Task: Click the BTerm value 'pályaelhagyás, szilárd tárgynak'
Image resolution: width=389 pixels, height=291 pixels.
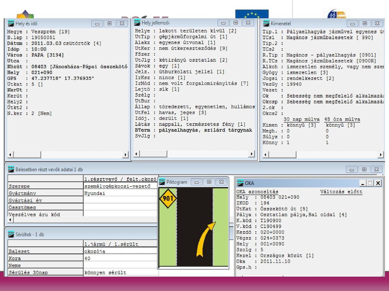Action: pos(205,130)
